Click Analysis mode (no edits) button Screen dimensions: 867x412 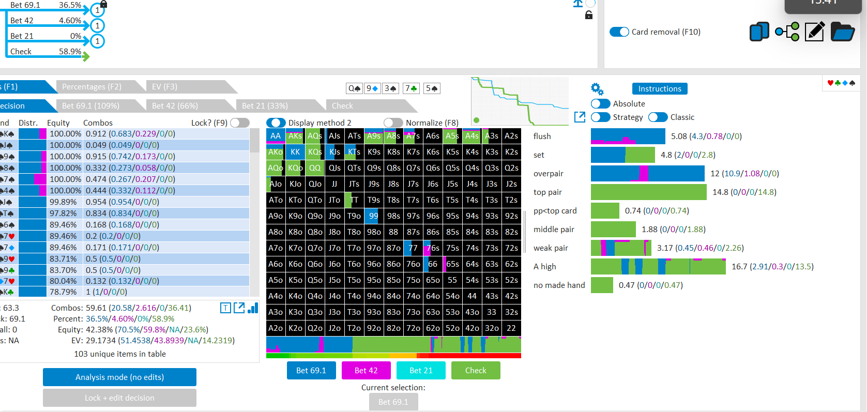pyautogui.click(x=119, y=377)
